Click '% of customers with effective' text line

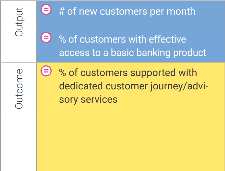(123, 39)
